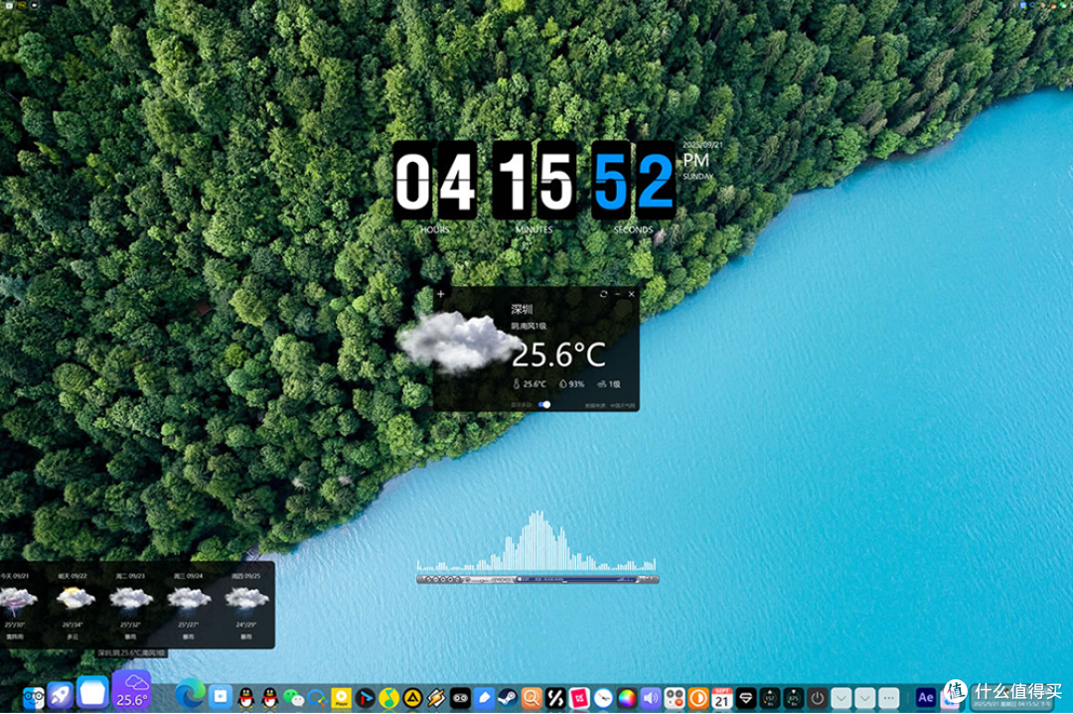Open Steam from the dock
This screenshot has height=714, width=1073.
pos(507,697)
